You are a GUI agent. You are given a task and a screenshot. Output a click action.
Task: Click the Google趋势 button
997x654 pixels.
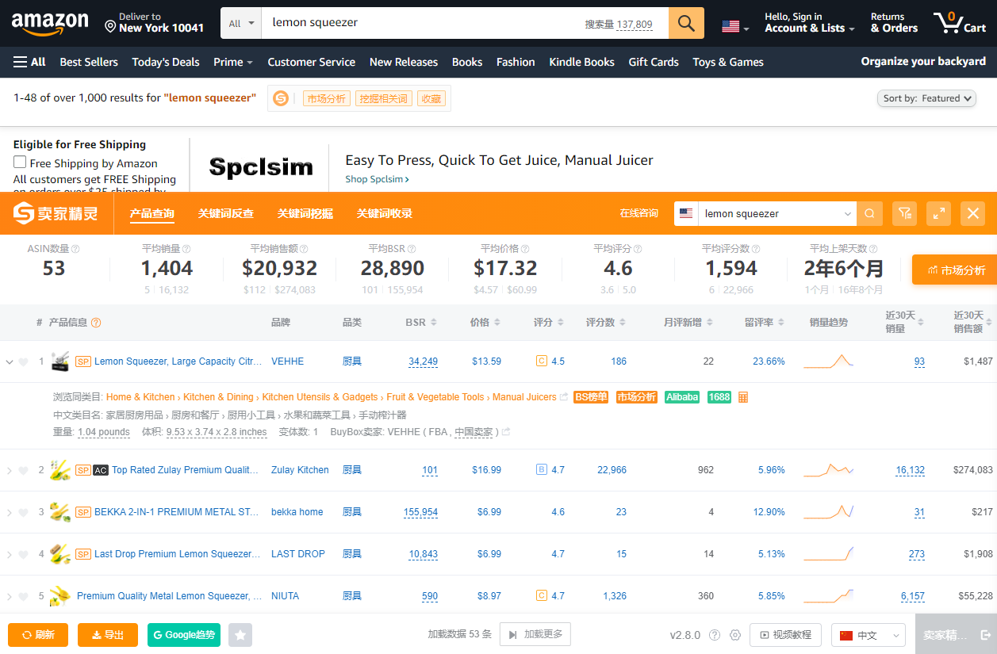click(183, 635)
